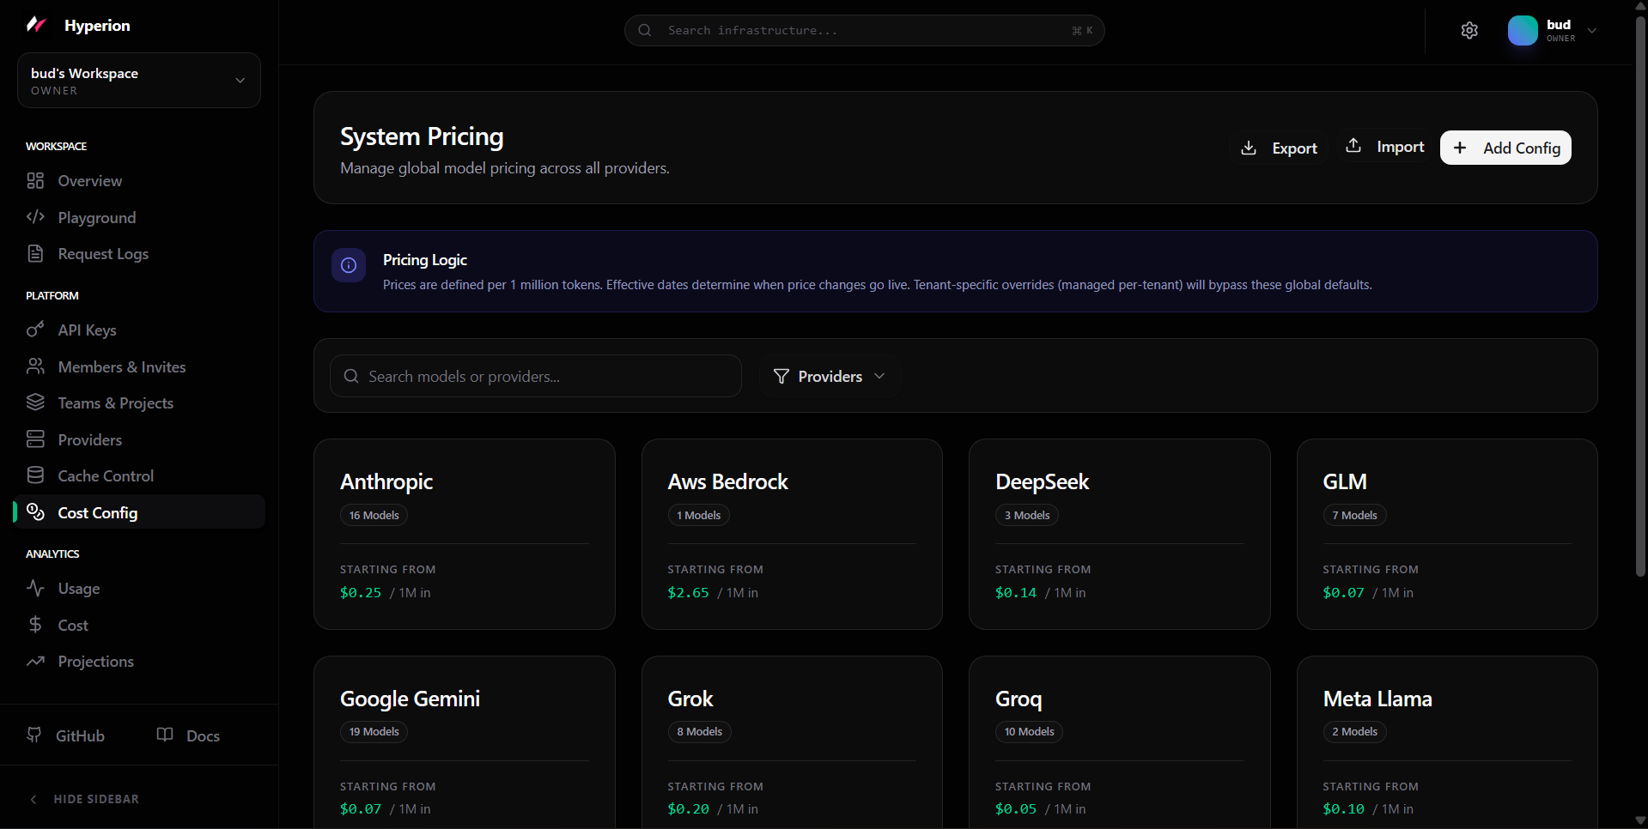Expand bud's Workspace switcher
The height and width of the screenshot is (829, 1648).
click(139, 81)
